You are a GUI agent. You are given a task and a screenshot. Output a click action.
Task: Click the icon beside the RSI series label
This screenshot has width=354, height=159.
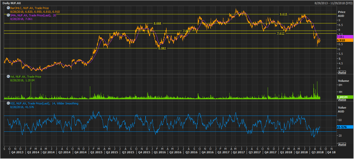click(x=8, y=103)
